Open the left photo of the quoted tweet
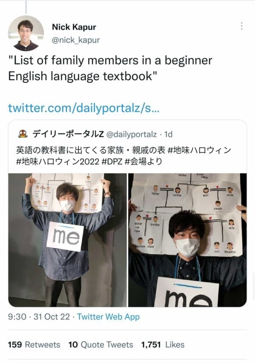This screenshot has width=255, height=363. pyautogui.click(x=68, y=240)
